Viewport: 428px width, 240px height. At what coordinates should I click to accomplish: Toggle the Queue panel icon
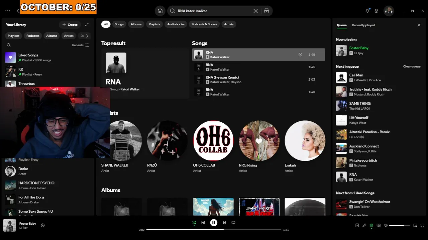(x=371, y=225)
